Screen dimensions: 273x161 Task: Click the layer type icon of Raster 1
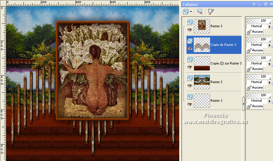pos(190,97)
